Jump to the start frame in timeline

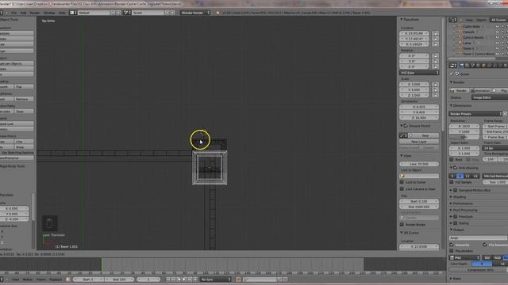point(167,279)
